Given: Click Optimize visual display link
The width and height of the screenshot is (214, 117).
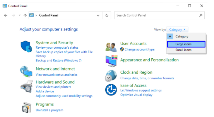Looking at the screenshot, I should [x=136, y=95].
